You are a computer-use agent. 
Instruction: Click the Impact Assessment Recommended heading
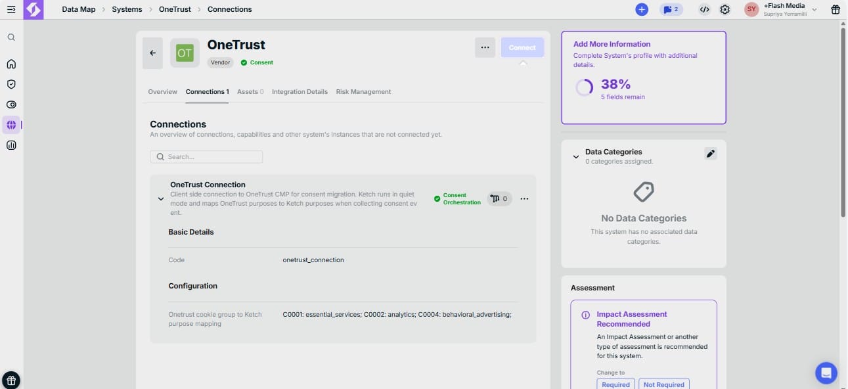point(632,319)
